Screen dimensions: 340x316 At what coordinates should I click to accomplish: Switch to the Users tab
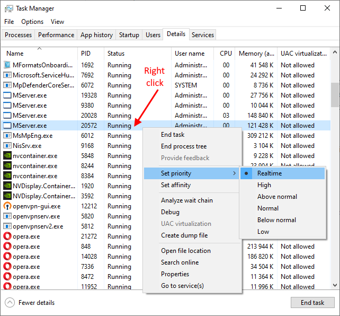[153, 35]
